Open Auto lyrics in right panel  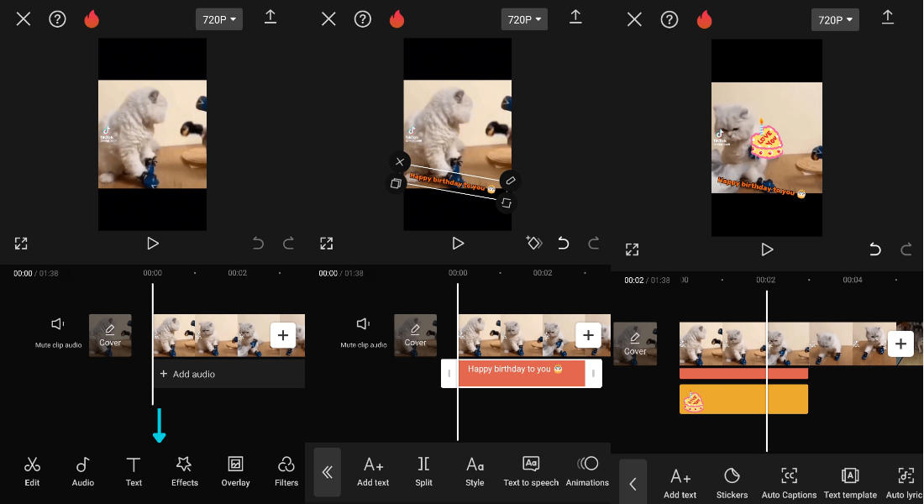point(905,484)
